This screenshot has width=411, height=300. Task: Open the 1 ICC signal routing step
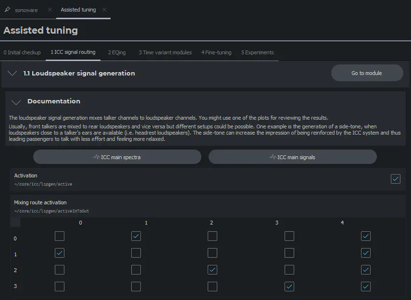tap(73, 52)
